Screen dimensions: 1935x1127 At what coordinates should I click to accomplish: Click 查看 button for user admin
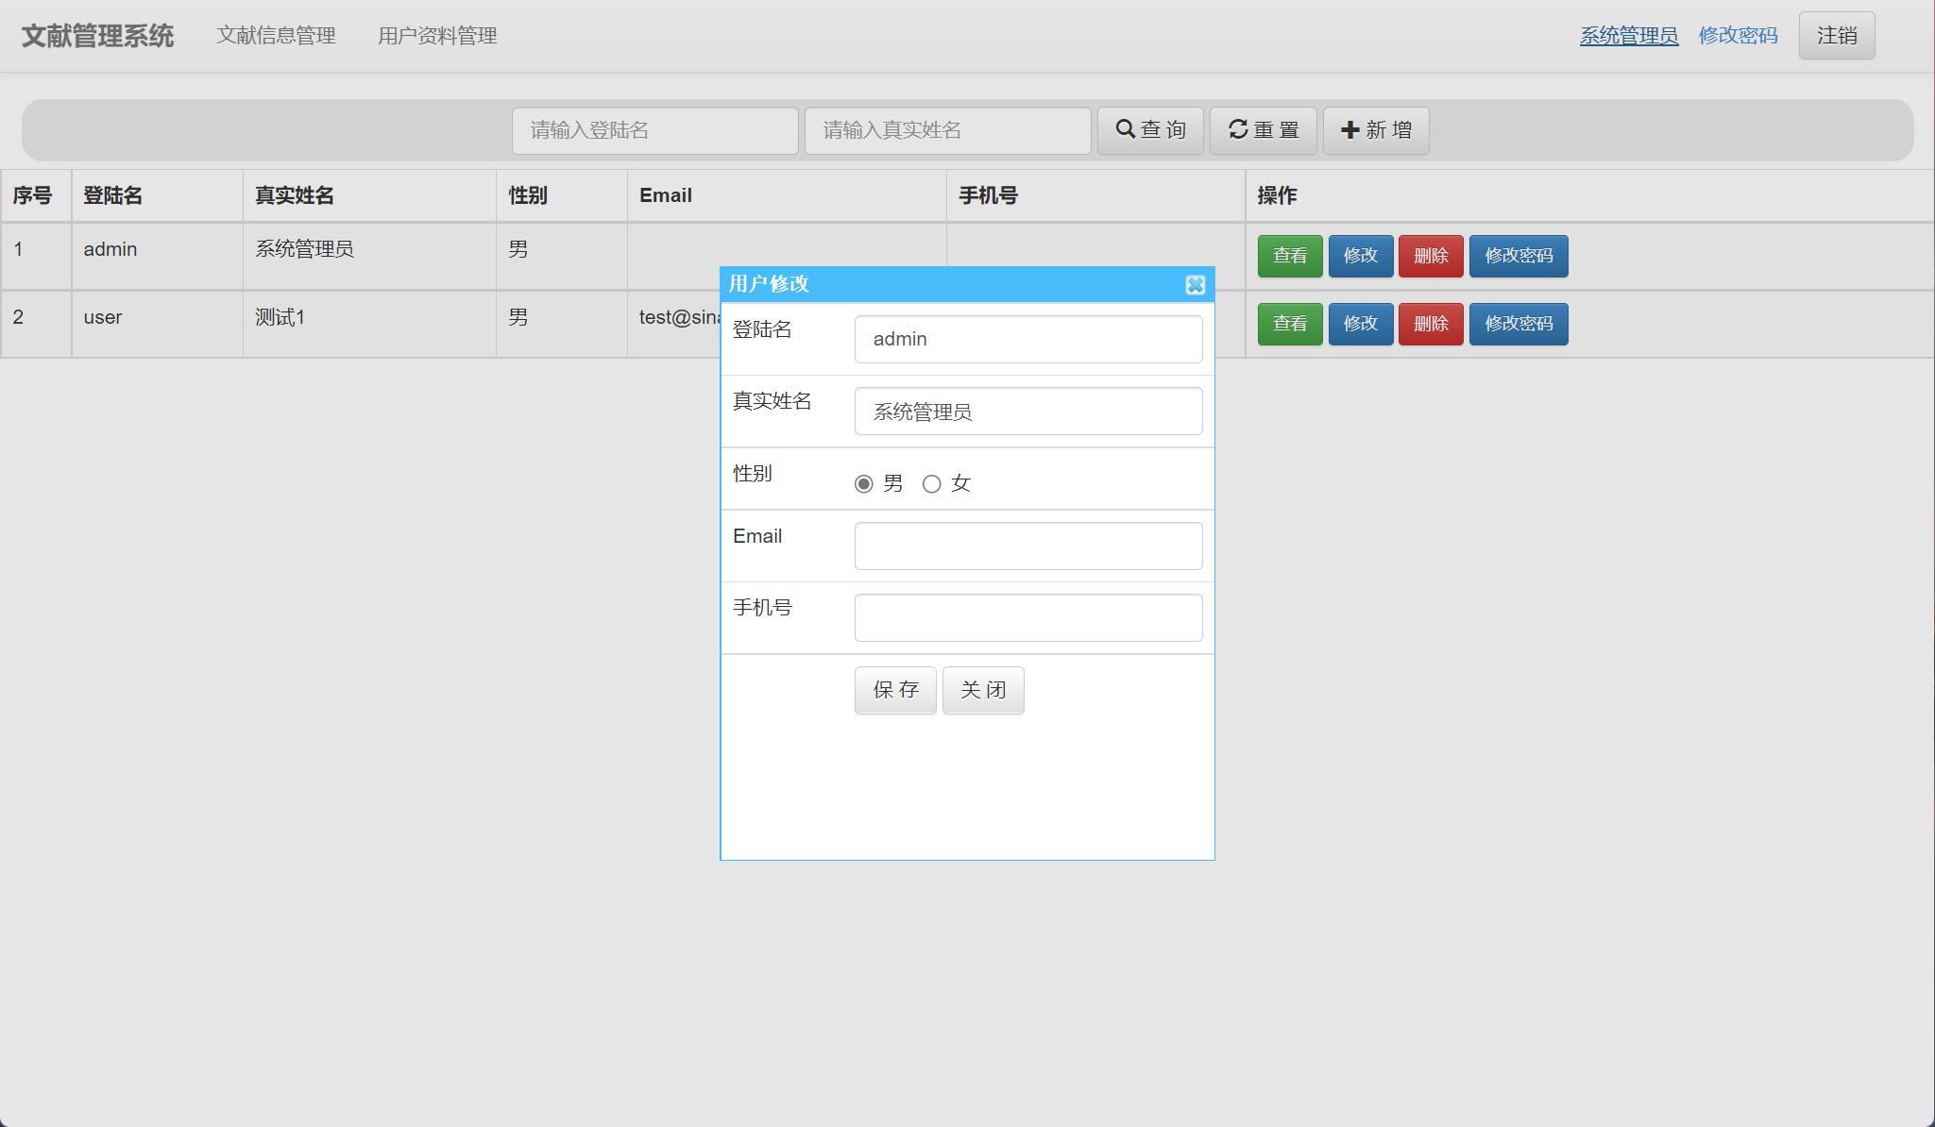1289,256
